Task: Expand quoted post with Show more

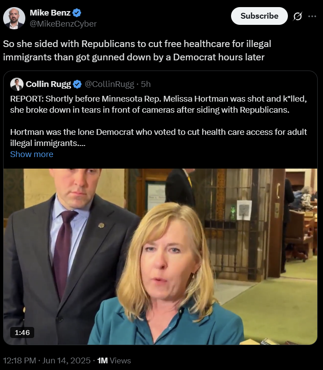Action: tap(32, 154)
